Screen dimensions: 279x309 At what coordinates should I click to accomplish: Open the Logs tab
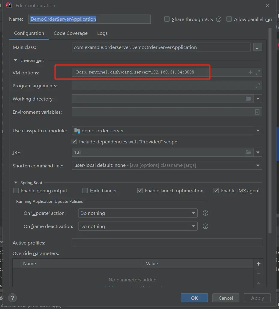tap(102, 33)
